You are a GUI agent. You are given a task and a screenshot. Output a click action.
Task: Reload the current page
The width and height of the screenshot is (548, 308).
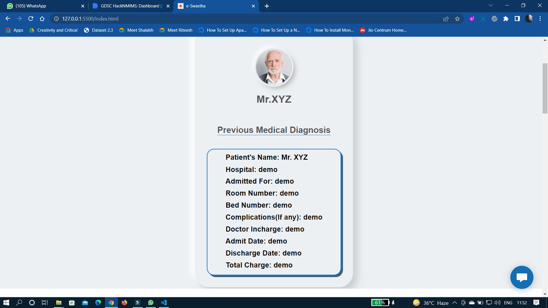31,19
